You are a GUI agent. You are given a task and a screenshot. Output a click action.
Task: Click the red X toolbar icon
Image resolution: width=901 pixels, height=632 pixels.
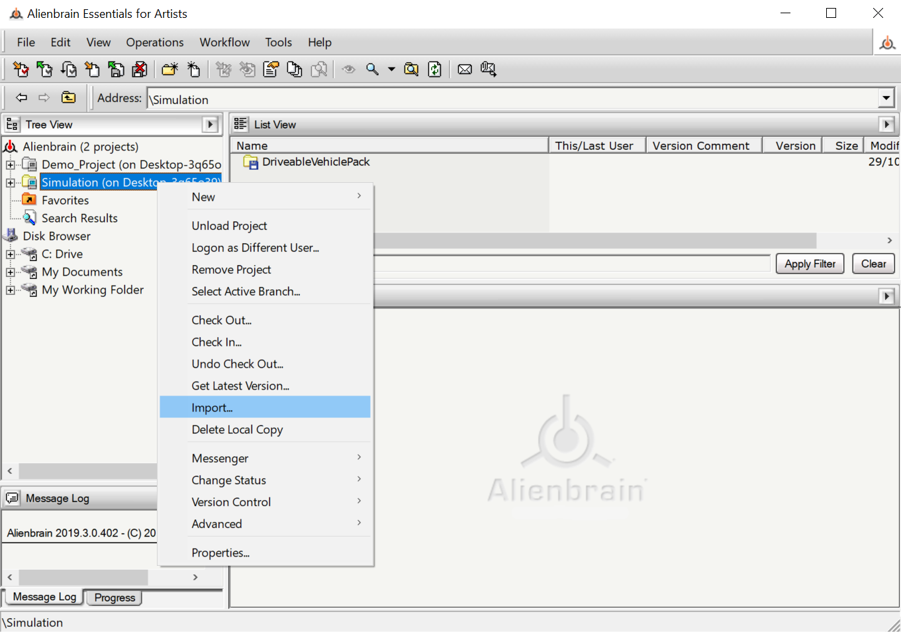(140, 70)
